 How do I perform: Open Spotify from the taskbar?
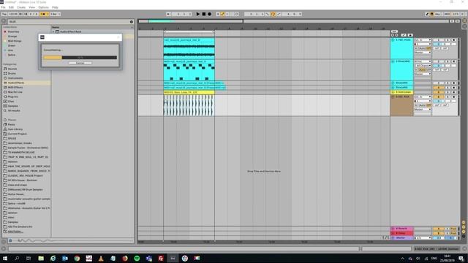click(x=137, y=258)
